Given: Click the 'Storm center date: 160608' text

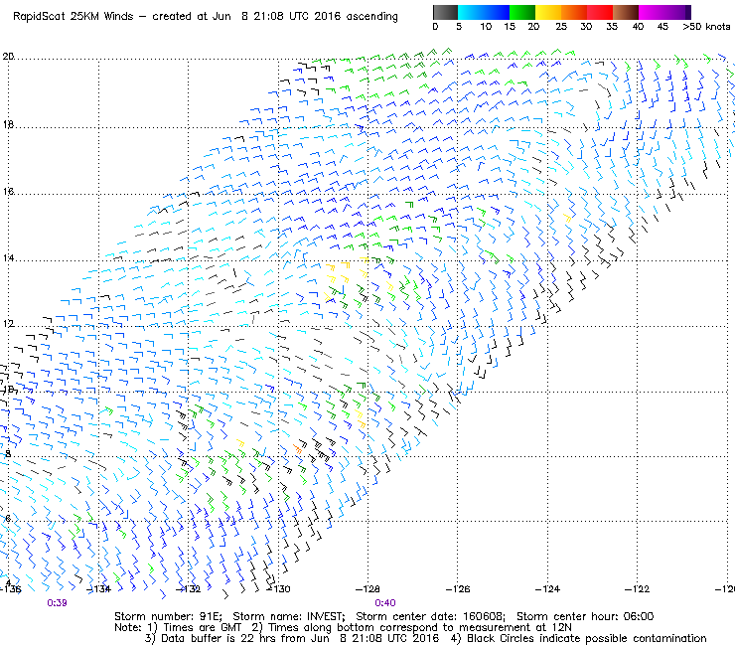Looking at the screenshot, I should pyautogui.click(x=430, y=616).
